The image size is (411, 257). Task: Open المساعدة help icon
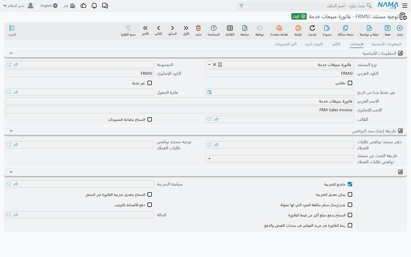click(x=214, y=28)
